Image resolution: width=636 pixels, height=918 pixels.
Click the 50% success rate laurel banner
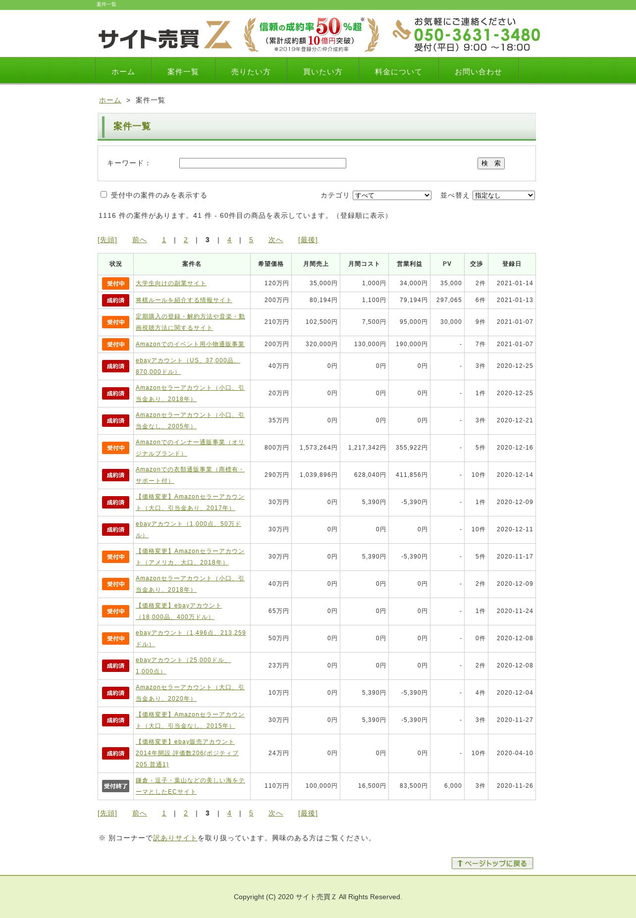coord(311,35)
